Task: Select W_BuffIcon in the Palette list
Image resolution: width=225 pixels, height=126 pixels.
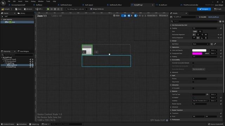Action: [17, 22]
